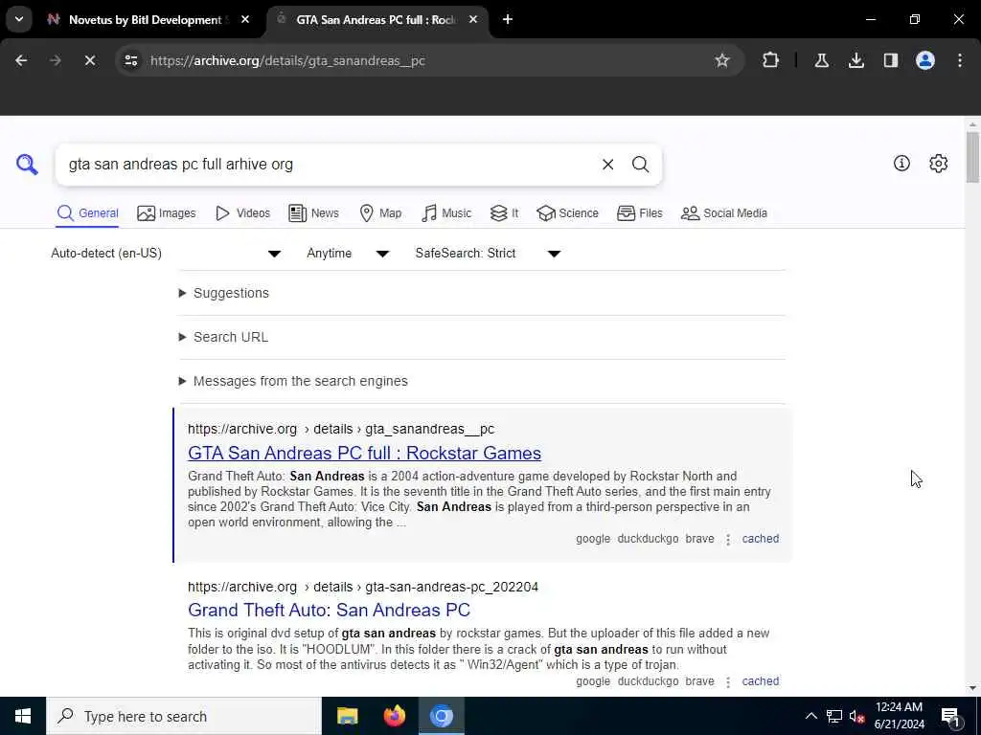Click the muted volume tray icon
Image resolution: width=981 pixels, height=735 pixels.
click(x=857, y=716)
